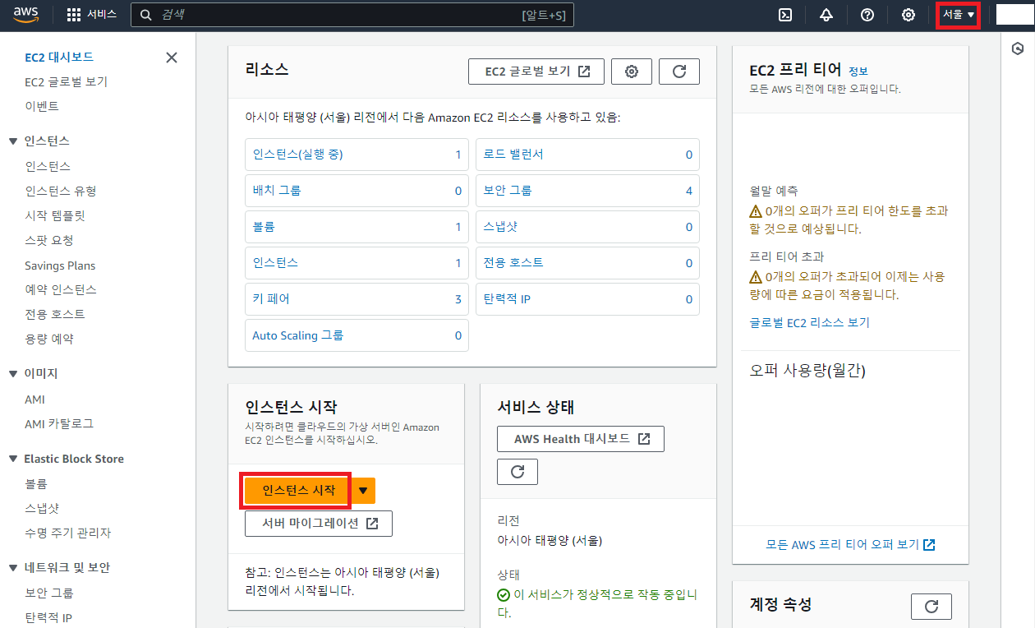1035x628 pixels.
Task: Click the count 3 next to 키 페어
Action: 458,299
